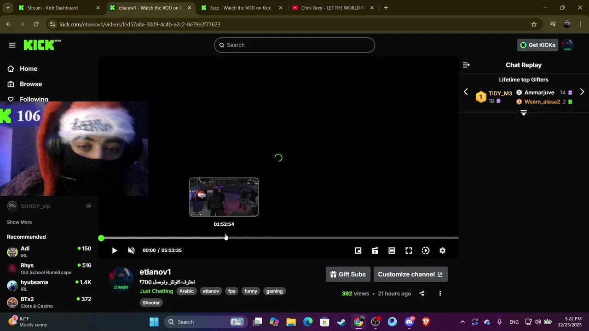Click the etianov1 channel name

[x=155, y=272]
